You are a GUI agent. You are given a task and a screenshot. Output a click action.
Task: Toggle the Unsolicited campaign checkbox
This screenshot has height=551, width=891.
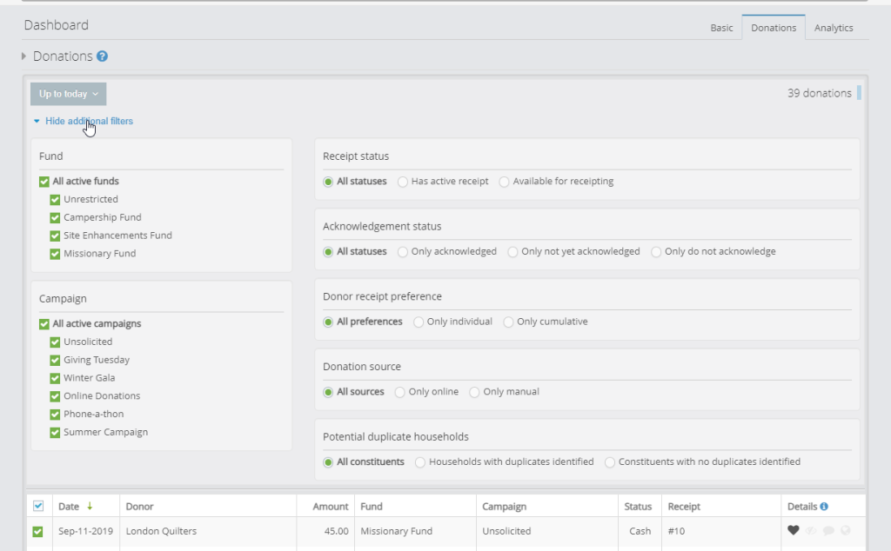pyautogui.click(x=55, y=342)
